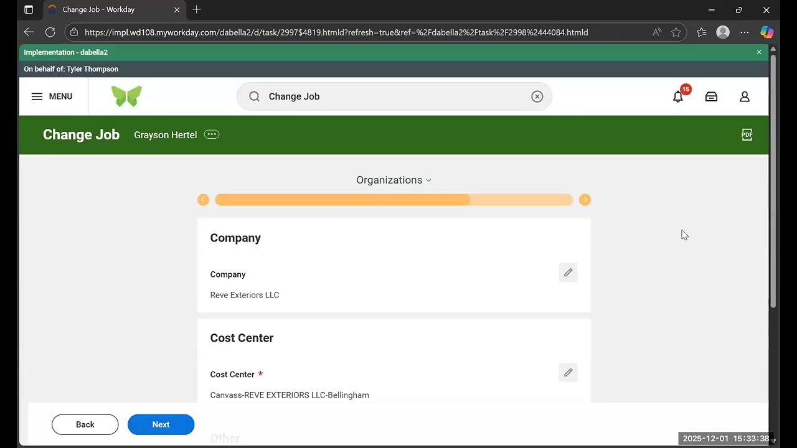Click the page vertical scrollbar
Viewport: 797px width, 448px height.
[x=773, y=180]
